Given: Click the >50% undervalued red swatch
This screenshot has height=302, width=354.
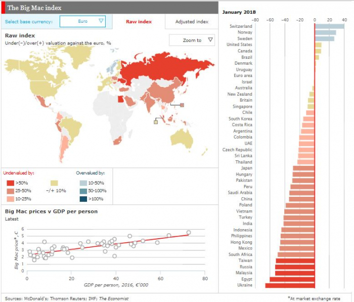Looking at the screenshot, I should tap(11, 183).
